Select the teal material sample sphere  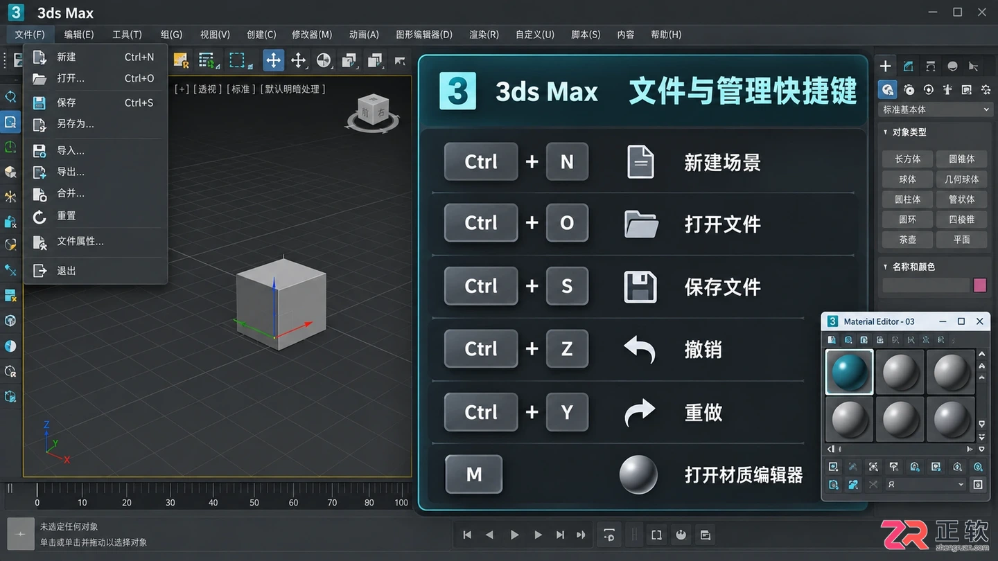click(849, 372)
